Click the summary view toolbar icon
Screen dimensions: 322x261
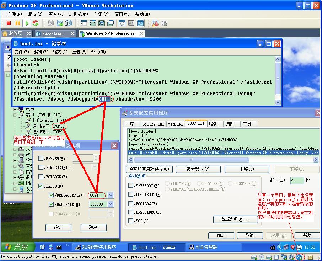tap(122, 23)
